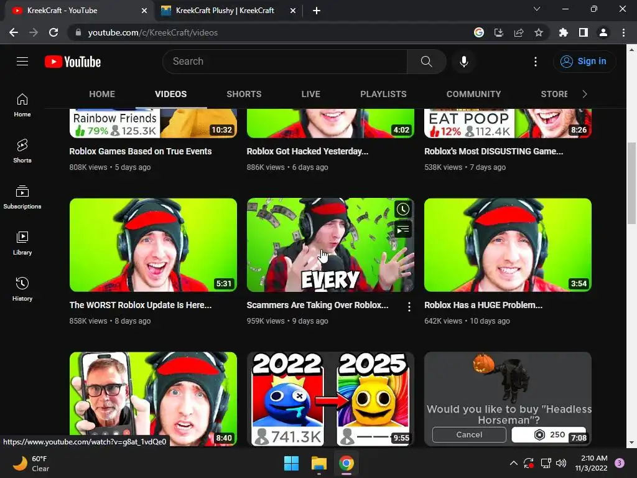The height and width of the screenshot is (478, 637).
Task: Click the Sign in button
Action: tap(584, 62)
